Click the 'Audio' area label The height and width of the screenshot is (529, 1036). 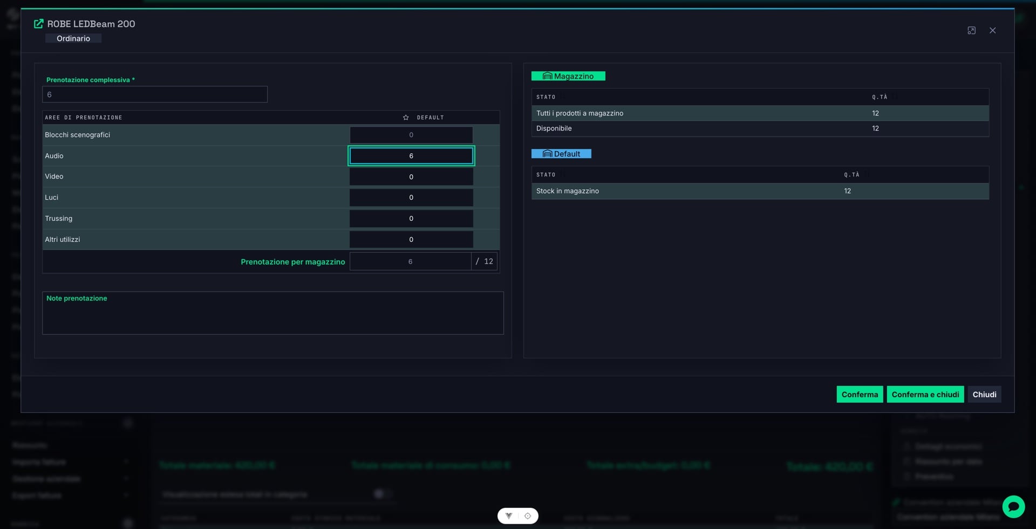coord(54,156)
